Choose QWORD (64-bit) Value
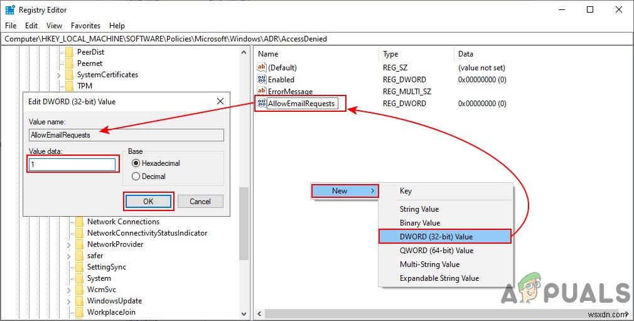 tap(445, 250)
